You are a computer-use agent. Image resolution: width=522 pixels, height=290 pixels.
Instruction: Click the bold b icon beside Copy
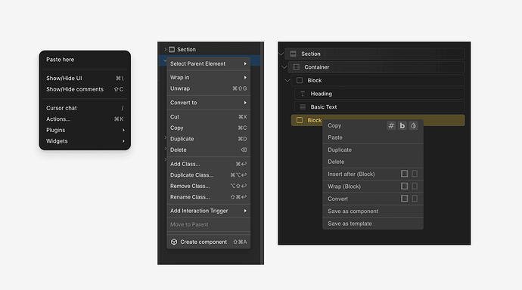tap(402, 125)
